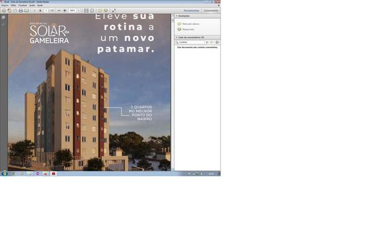Screen dimensions: 373x243
Task: Open the Visualizar menu
Action: coord(22,5)
